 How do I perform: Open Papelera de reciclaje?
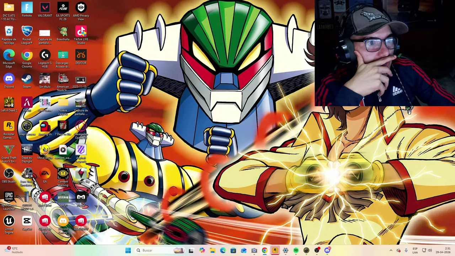coord(9,35)
